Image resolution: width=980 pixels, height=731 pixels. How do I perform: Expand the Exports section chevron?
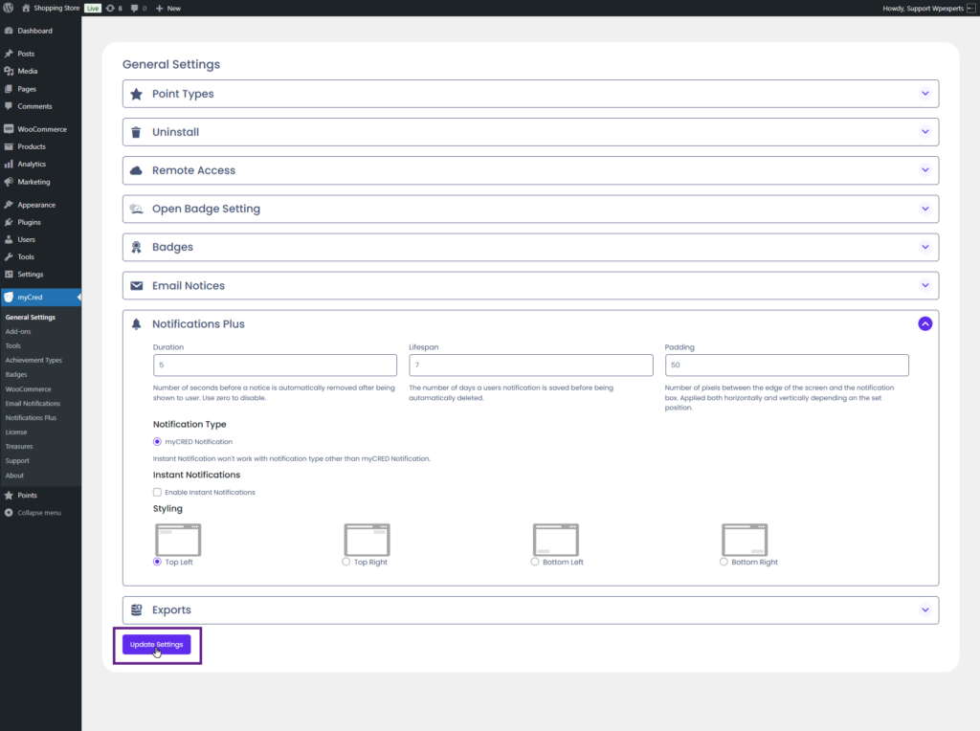coord(924,609)
